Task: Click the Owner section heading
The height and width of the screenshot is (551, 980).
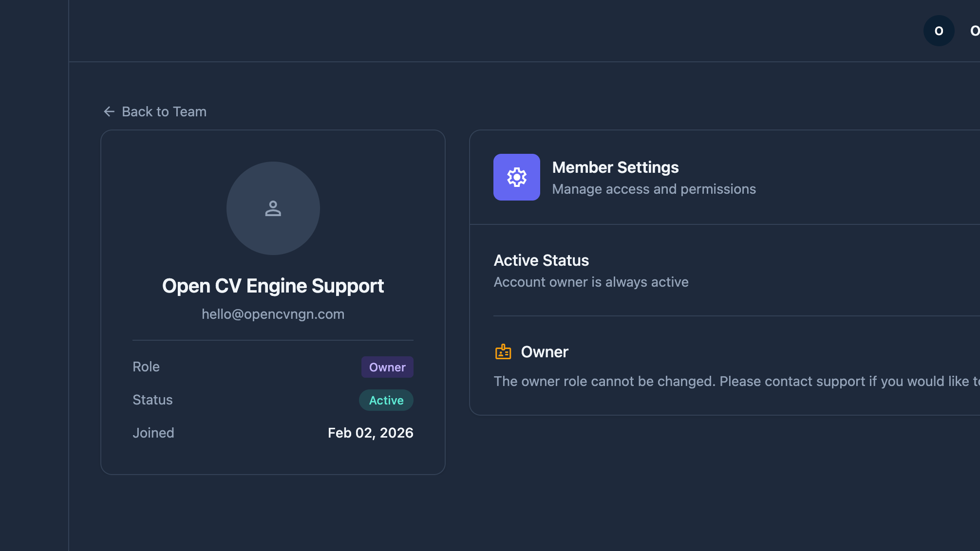Action: 545,352
